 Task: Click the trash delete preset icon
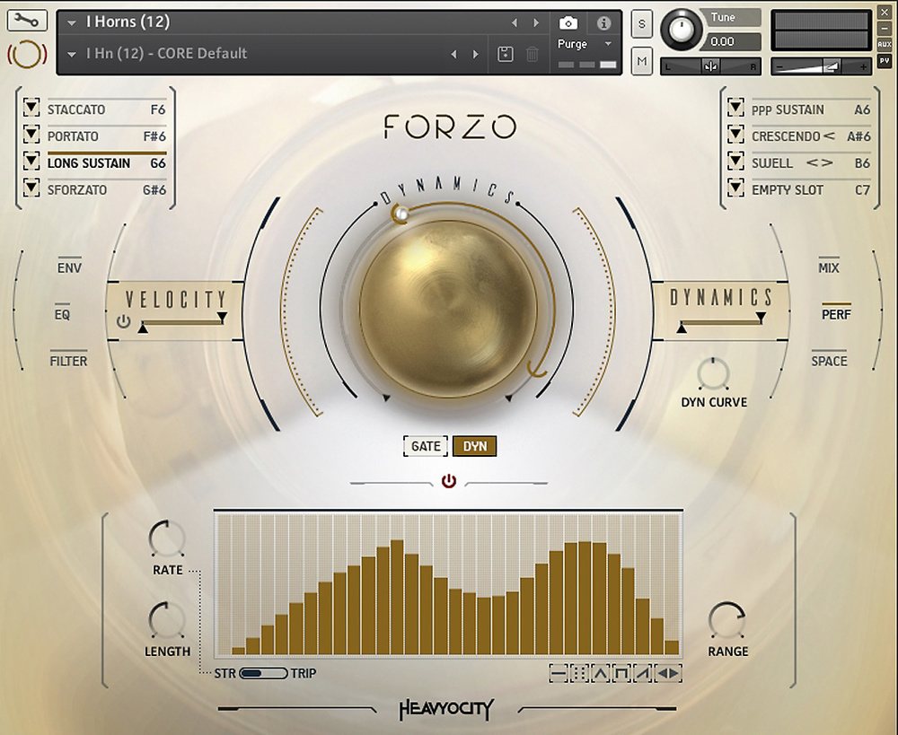(533, 55)
